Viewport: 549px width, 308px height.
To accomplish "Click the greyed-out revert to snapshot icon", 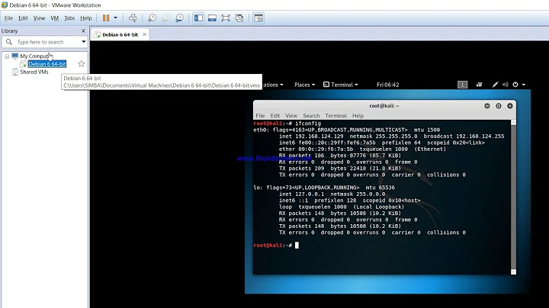I will tap(165, 18).
